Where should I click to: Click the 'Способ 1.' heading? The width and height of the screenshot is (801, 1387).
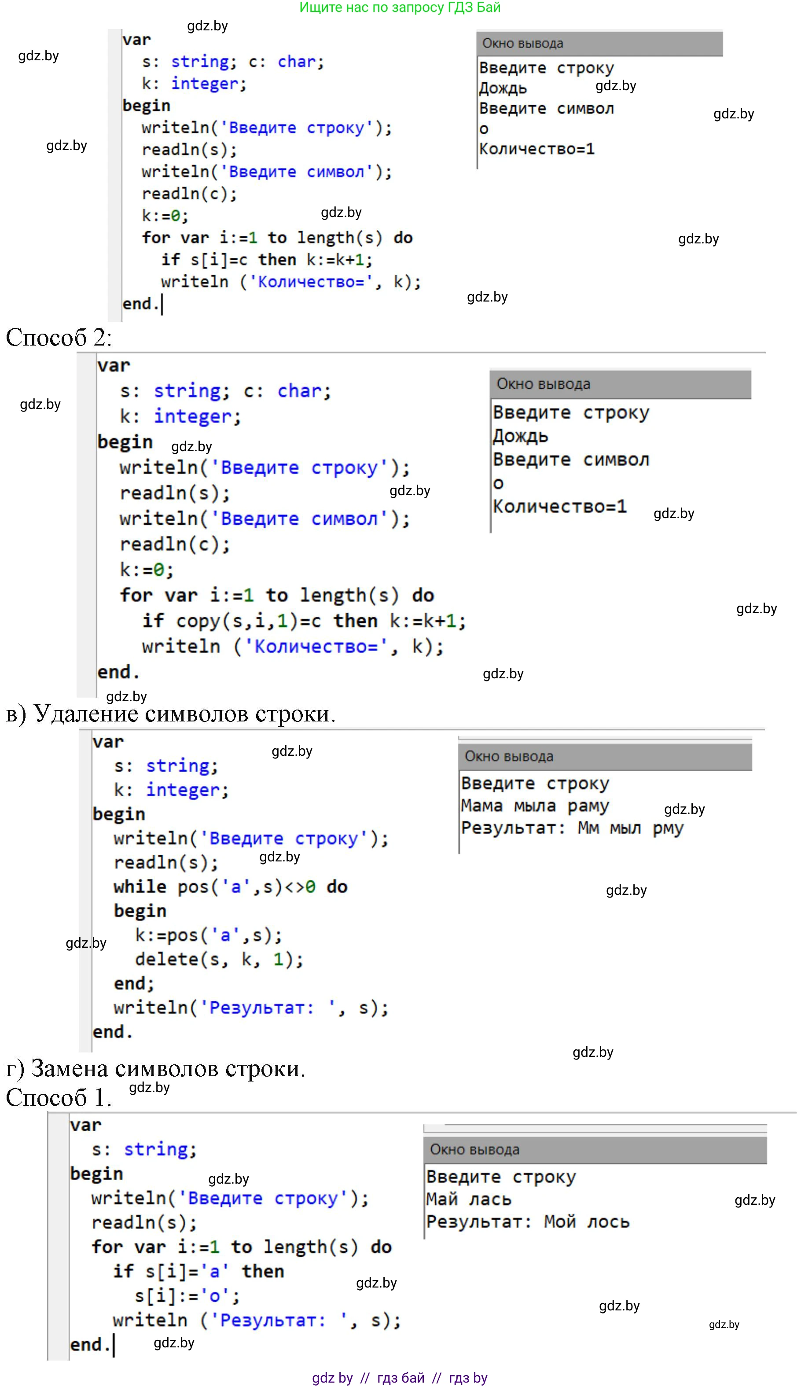(59, 1097)
